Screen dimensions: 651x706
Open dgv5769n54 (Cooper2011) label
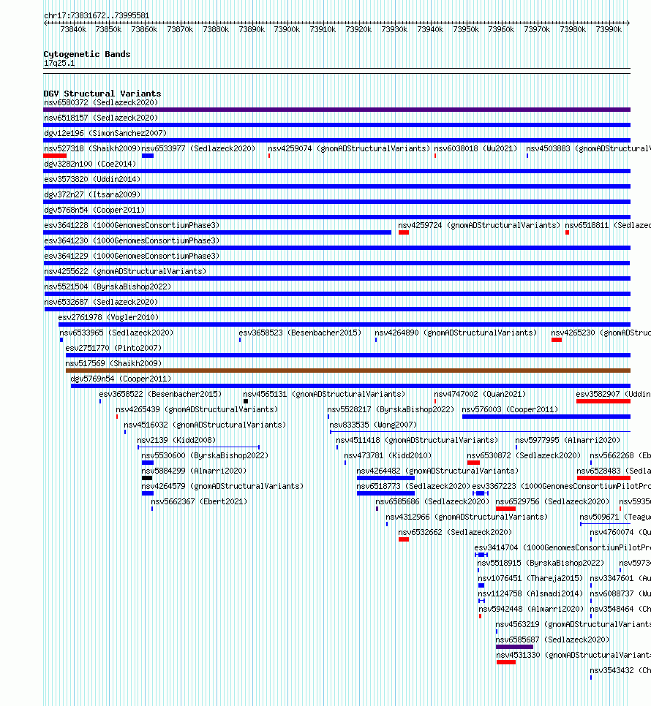tap(121, 379)
